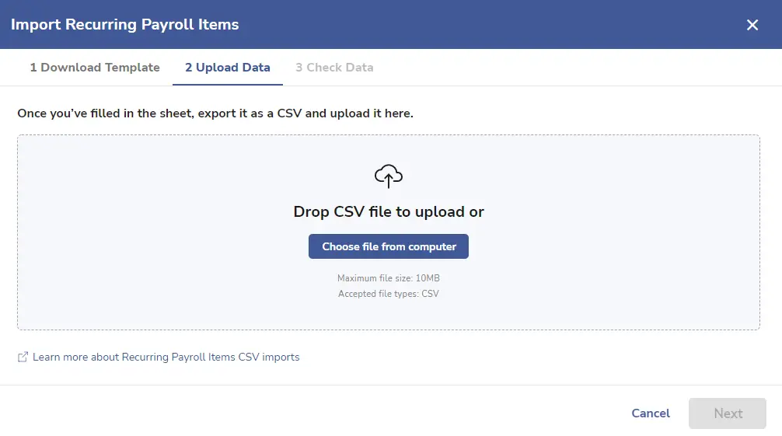Go back to the Download Template step
782x436 pixels.
(95, 68)
